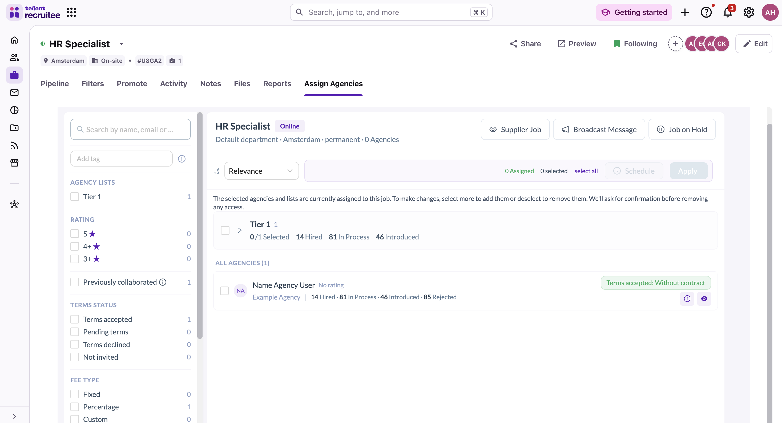This screenshot has height=423, width=782.
Task: Go to Home in the sidebar
Action: 14,40
